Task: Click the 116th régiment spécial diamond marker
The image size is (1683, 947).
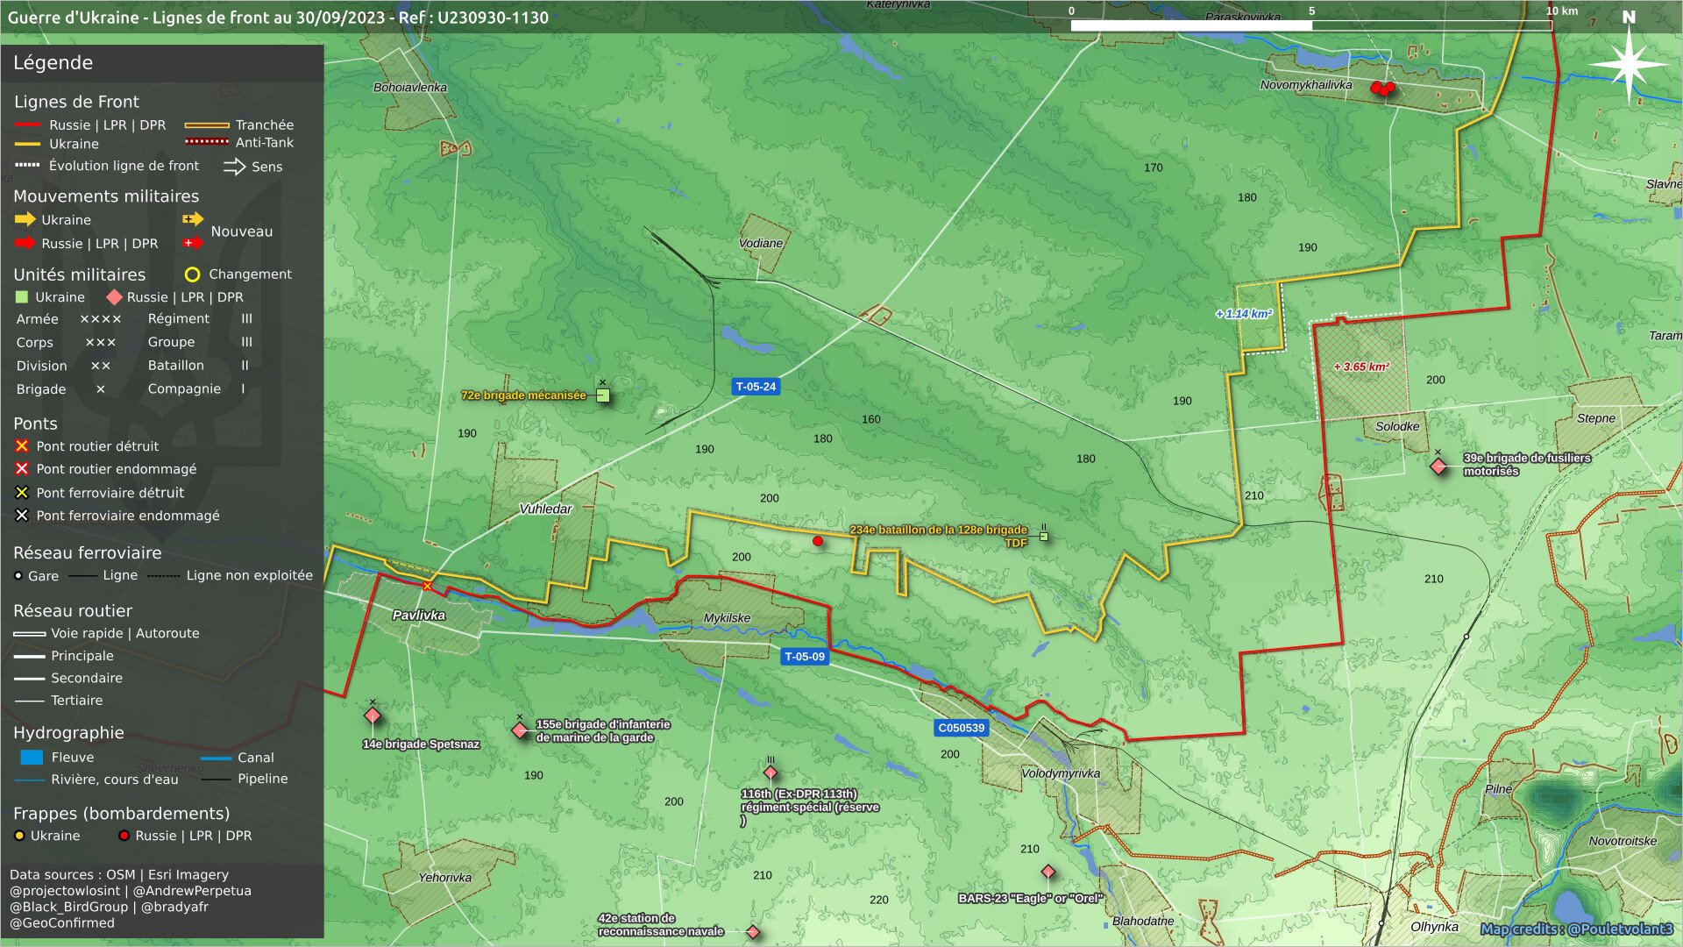Action: [x=770, y=773]
